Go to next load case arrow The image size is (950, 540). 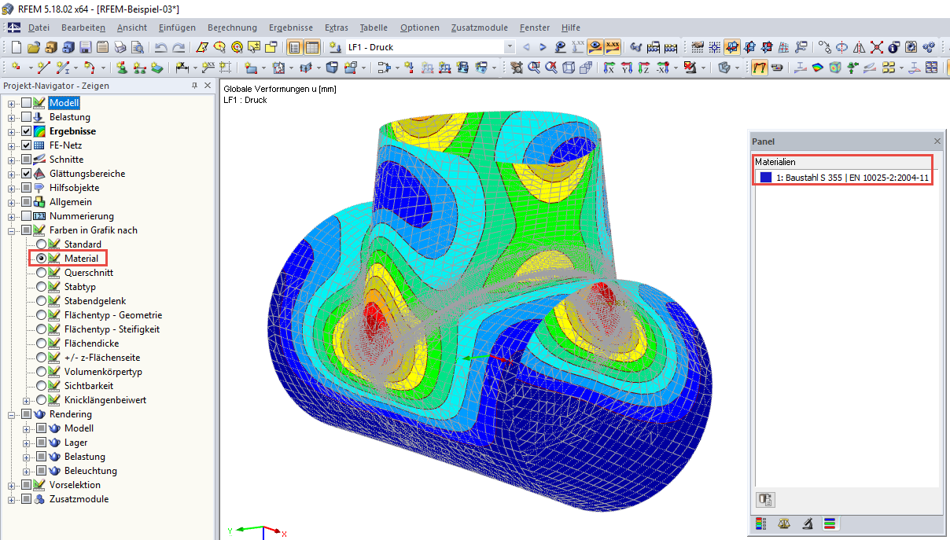pyautogui.click(x=543, y=47)
